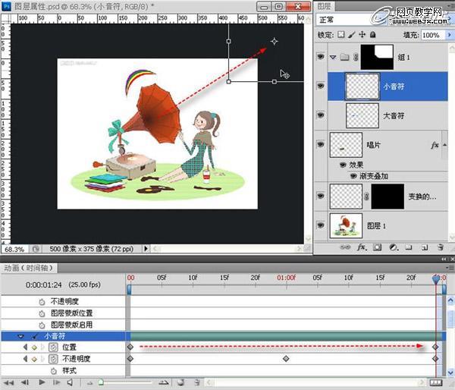Toggle visibility of 图层 1 layer
Image resolution: width=455 pixels, height=390 pixels.
coord(320,225)
